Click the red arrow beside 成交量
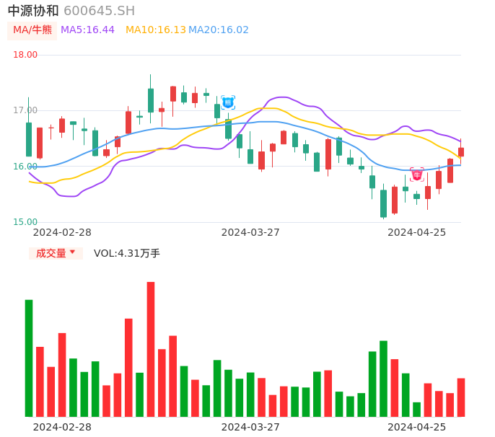The height and width of the screenshot is (437, 495). pyautogui.click(x=72, y=252)
